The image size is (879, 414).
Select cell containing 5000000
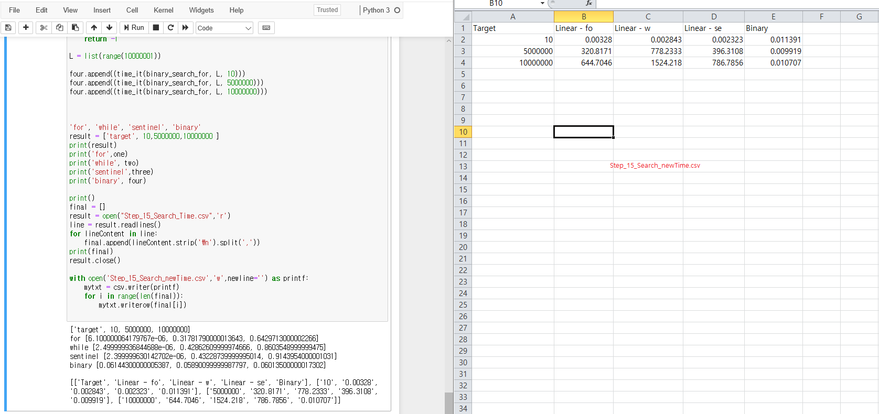pos(512,51)
